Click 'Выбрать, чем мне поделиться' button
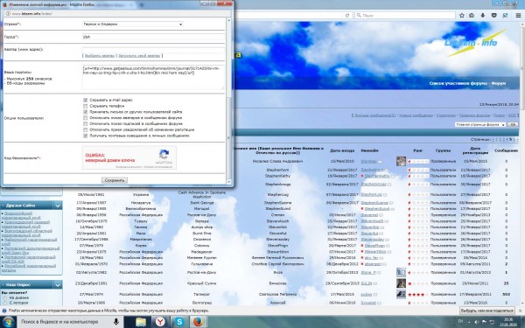525x328 pixels. point(487,311)
